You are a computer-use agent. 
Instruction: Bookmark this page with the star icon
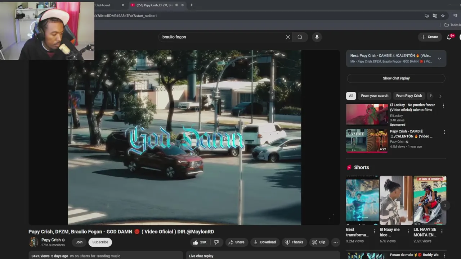[443, 16]
